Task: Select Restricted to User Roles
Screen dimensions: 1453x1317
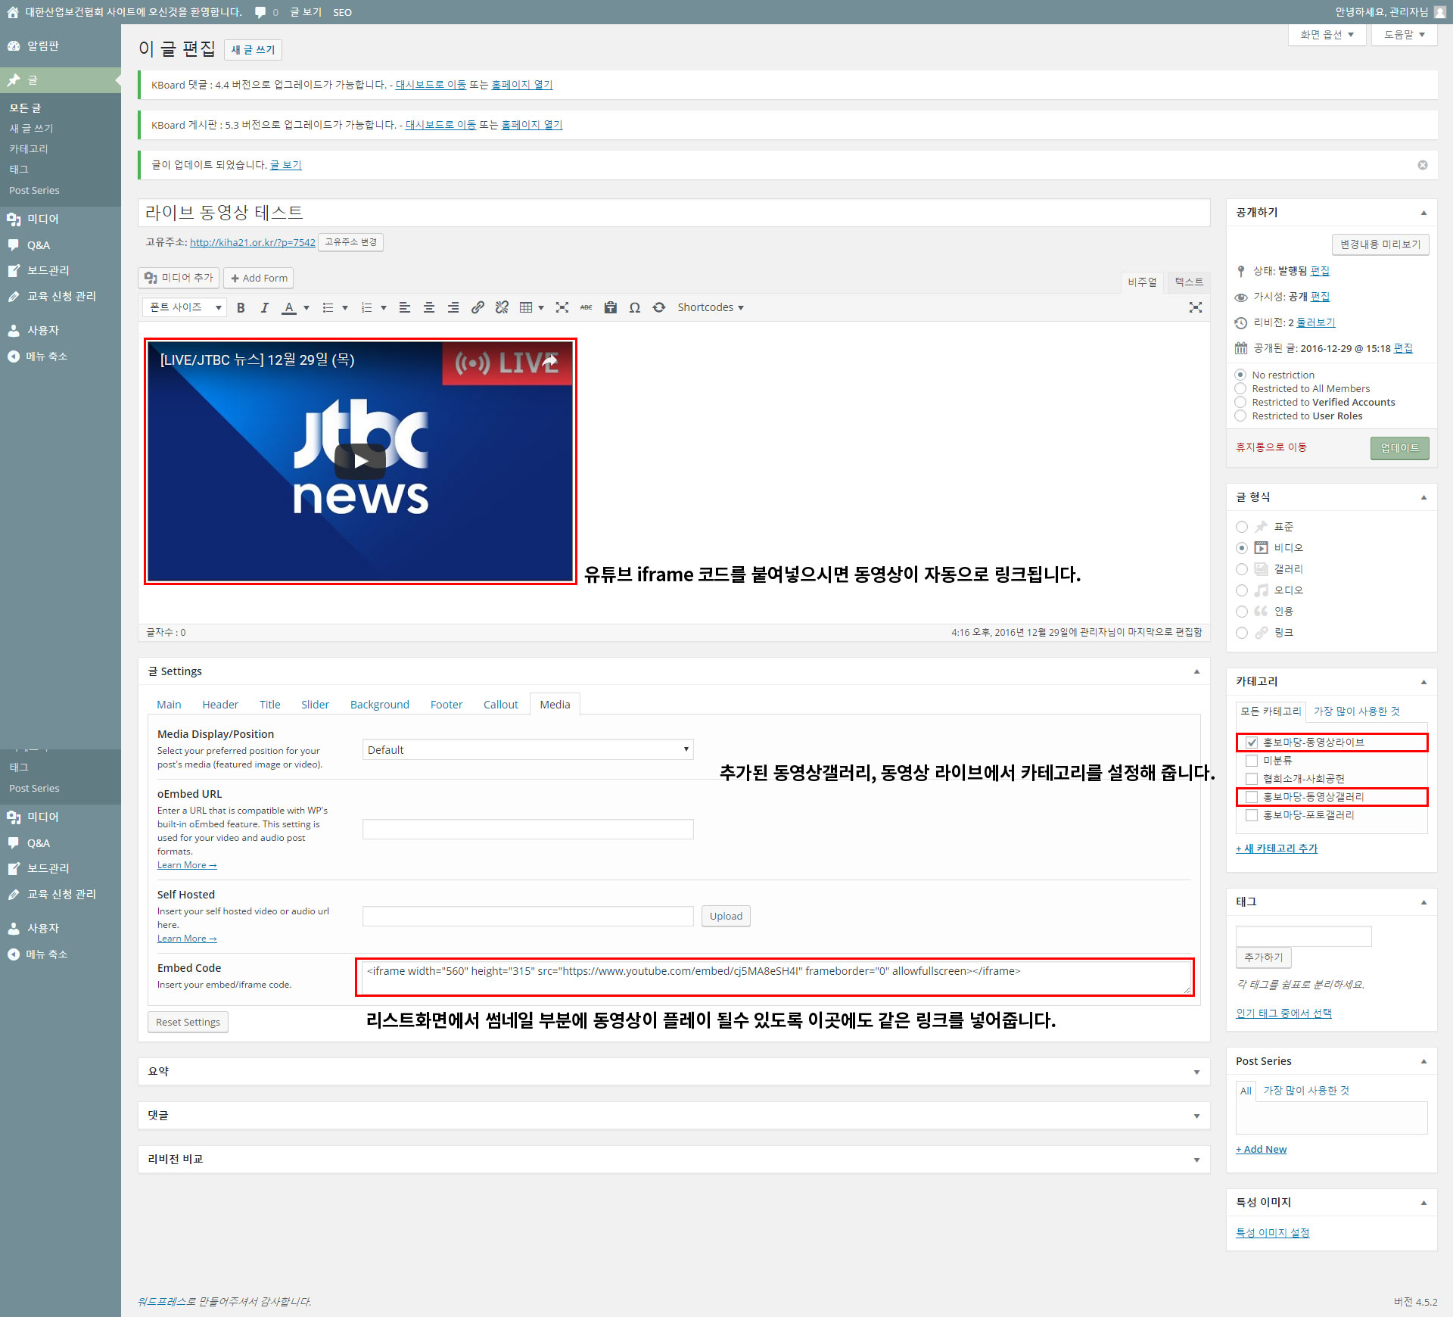Action: [x=1240, y=416]
